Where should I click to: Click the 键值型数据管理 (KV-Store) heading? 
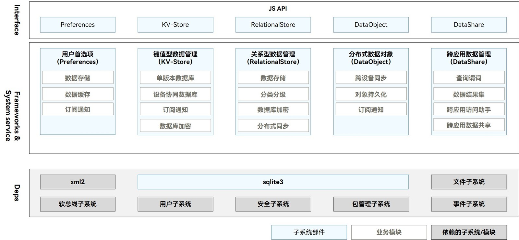[x=175, y=58]
